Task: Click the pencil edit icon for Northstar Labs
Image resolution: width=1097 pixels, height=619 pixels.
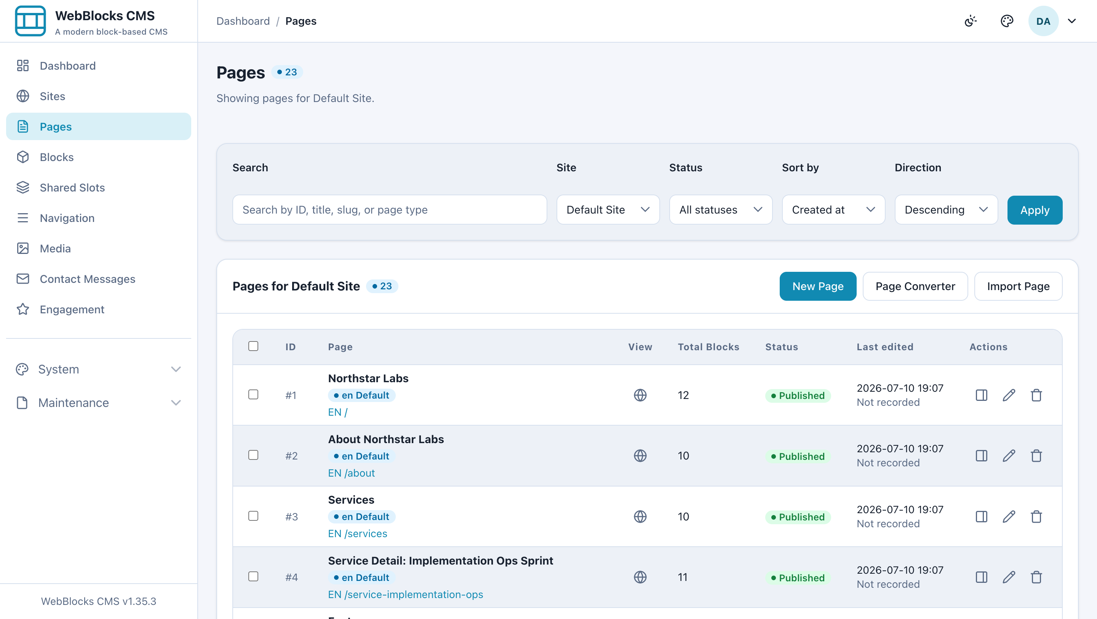Action: tap(1009, 395)
